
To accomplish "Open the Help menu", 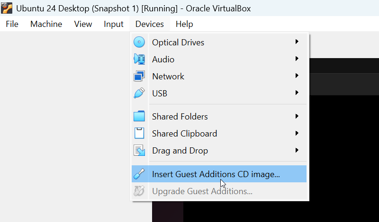I will pyautogui.click(x=184, y=24).
